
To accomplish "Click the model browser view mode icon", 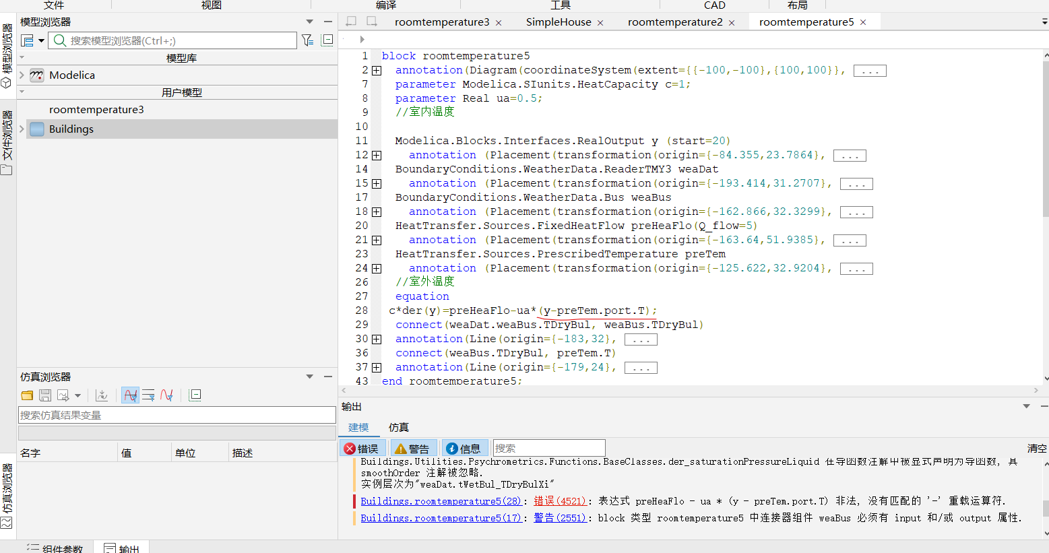I will coord(28,40).
